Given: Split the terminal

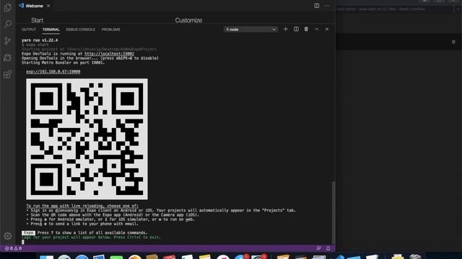Looking at the screenshot, I should (296, 29).
